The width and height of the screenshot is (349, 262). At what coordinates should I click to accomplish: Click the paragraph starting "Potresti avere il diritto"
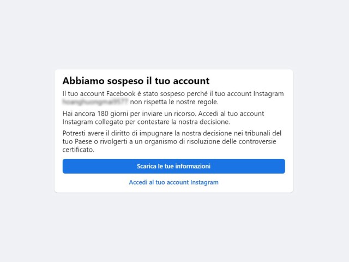pyautogui.click(x=172, y=141)
